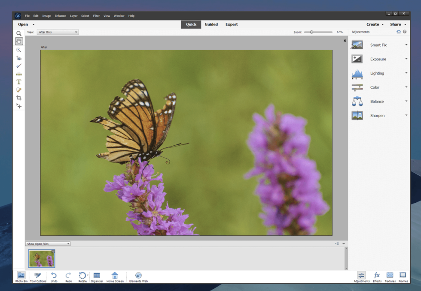
Task: Click the Undo button
Action: pyautogui.click(x=53, y=276)
